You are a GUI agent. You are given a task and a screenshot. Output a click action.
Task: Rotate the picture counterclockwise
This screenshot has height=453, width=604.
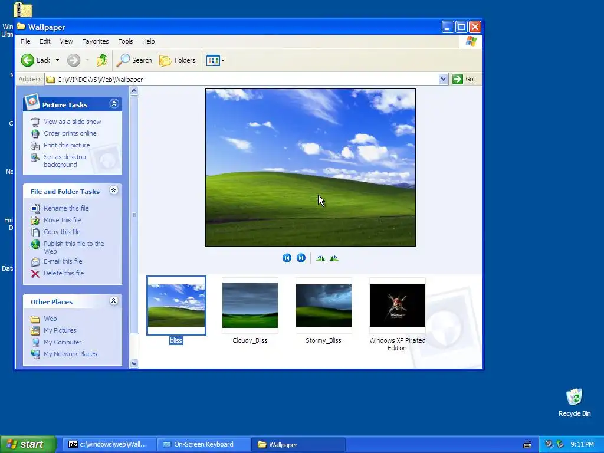[334, 258]
